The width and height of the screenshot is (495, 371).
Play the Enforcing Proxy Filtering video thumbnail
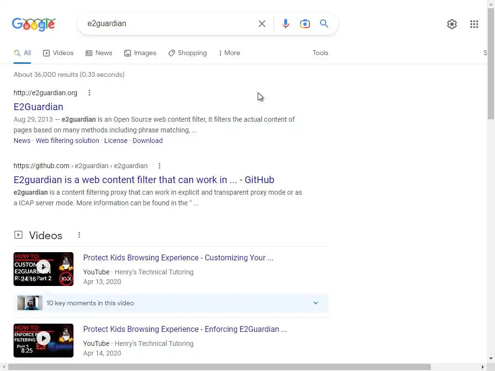coord(43,341)
